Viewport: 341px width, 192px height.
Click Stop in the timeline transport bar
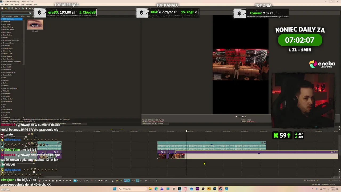click(x=56, y=181)
